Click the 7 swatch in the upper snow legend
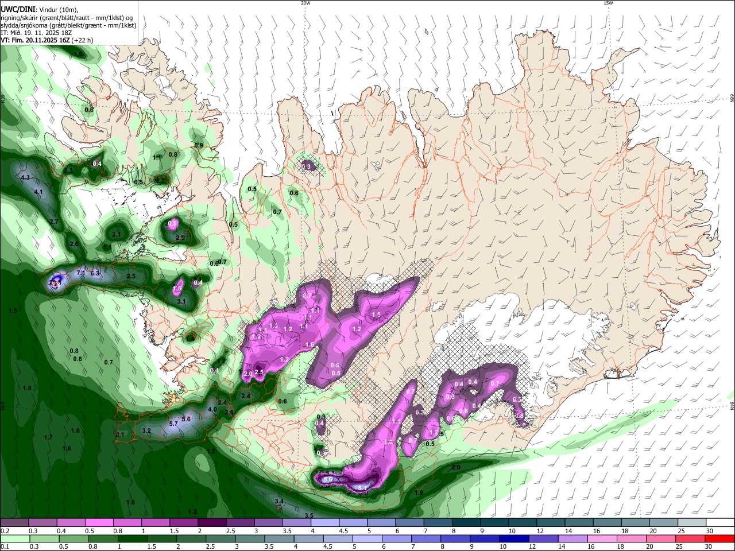 (438, 522)
